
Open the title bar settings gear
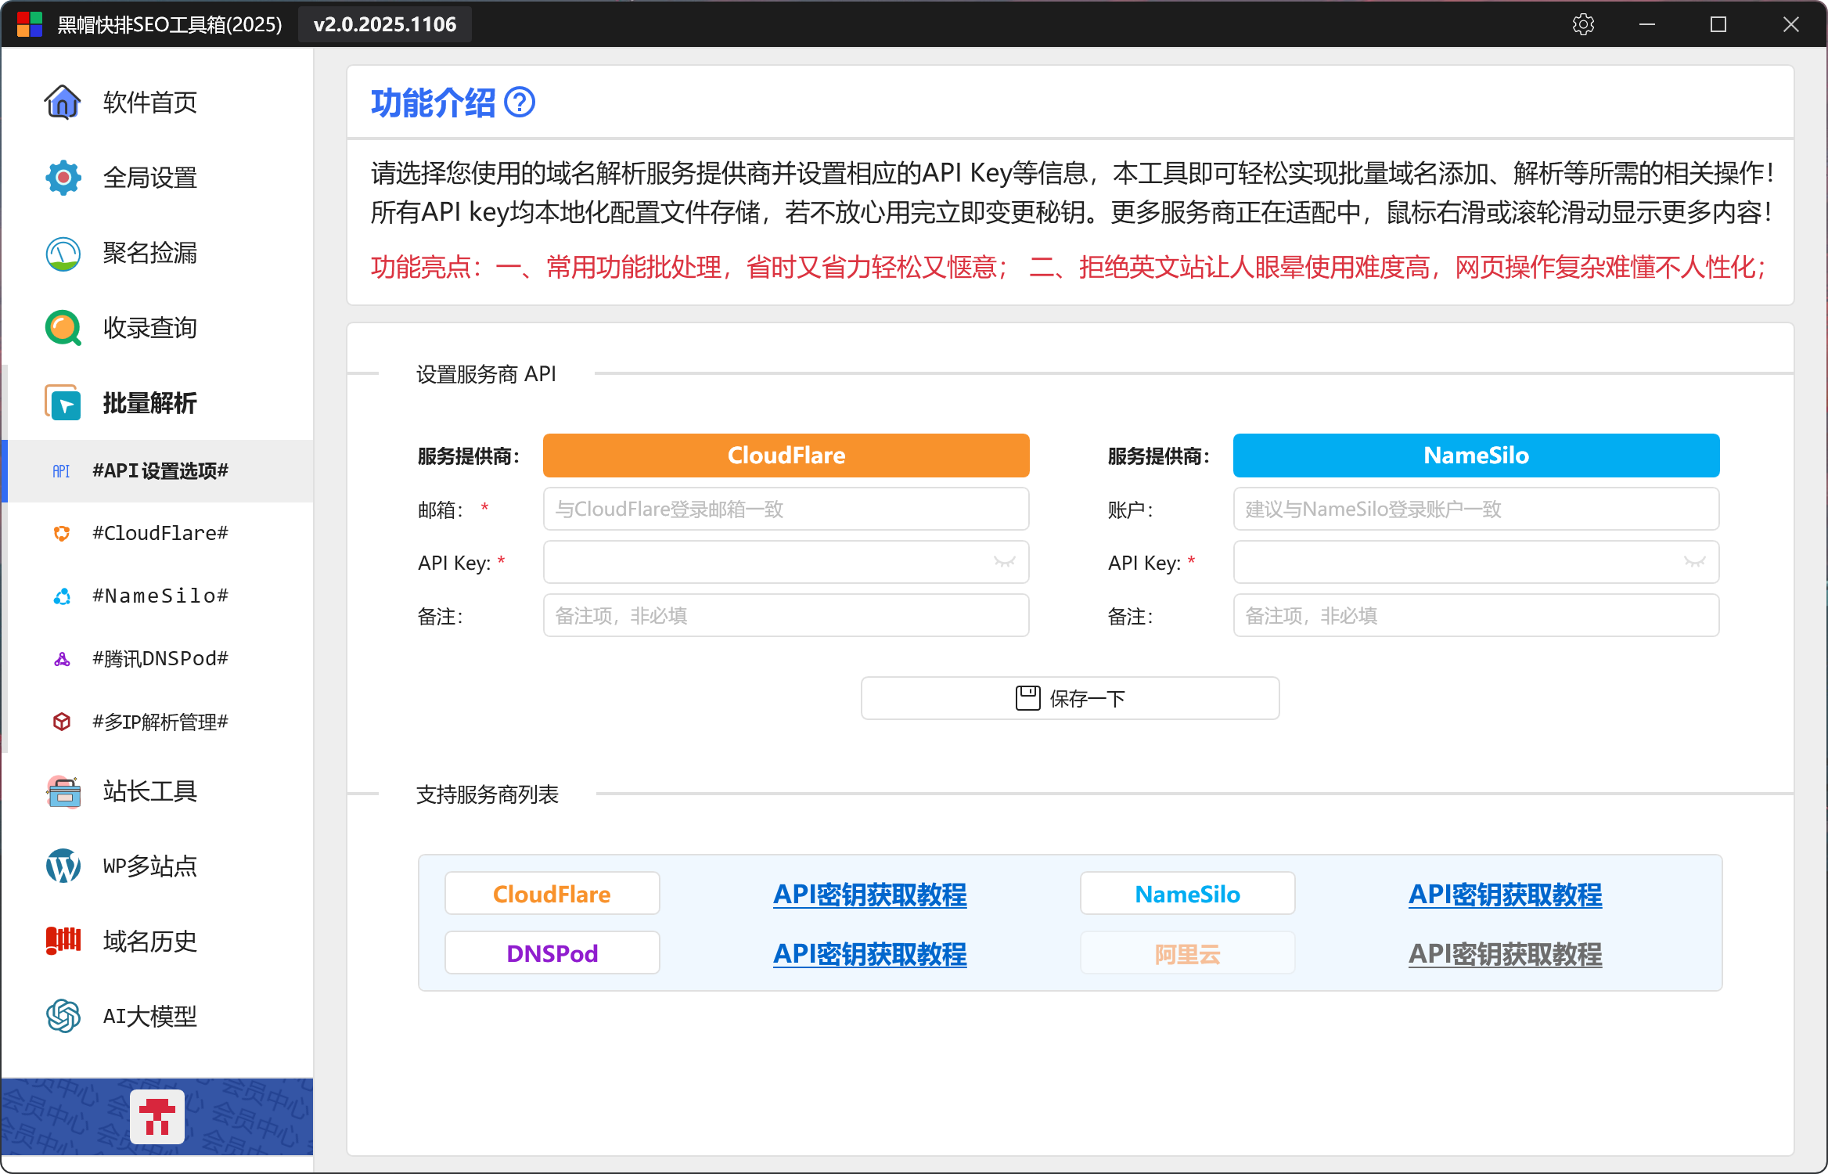click(1583, 24)
